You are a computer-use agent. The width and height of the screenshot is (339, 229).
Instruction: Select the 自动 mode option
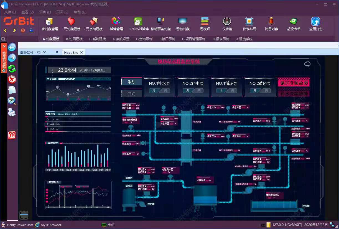[132, 94]
